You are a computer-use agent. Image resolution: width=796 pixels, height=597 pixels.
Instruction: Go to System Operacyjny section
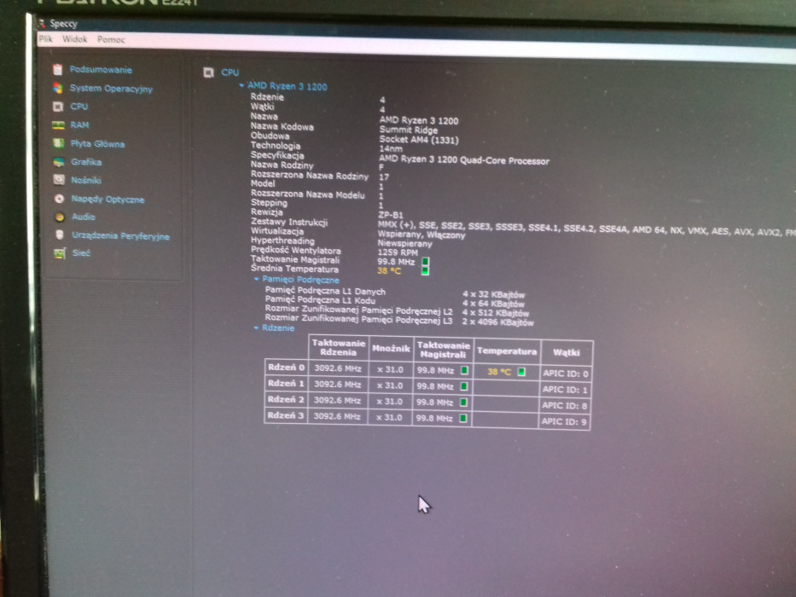point(111,89)
